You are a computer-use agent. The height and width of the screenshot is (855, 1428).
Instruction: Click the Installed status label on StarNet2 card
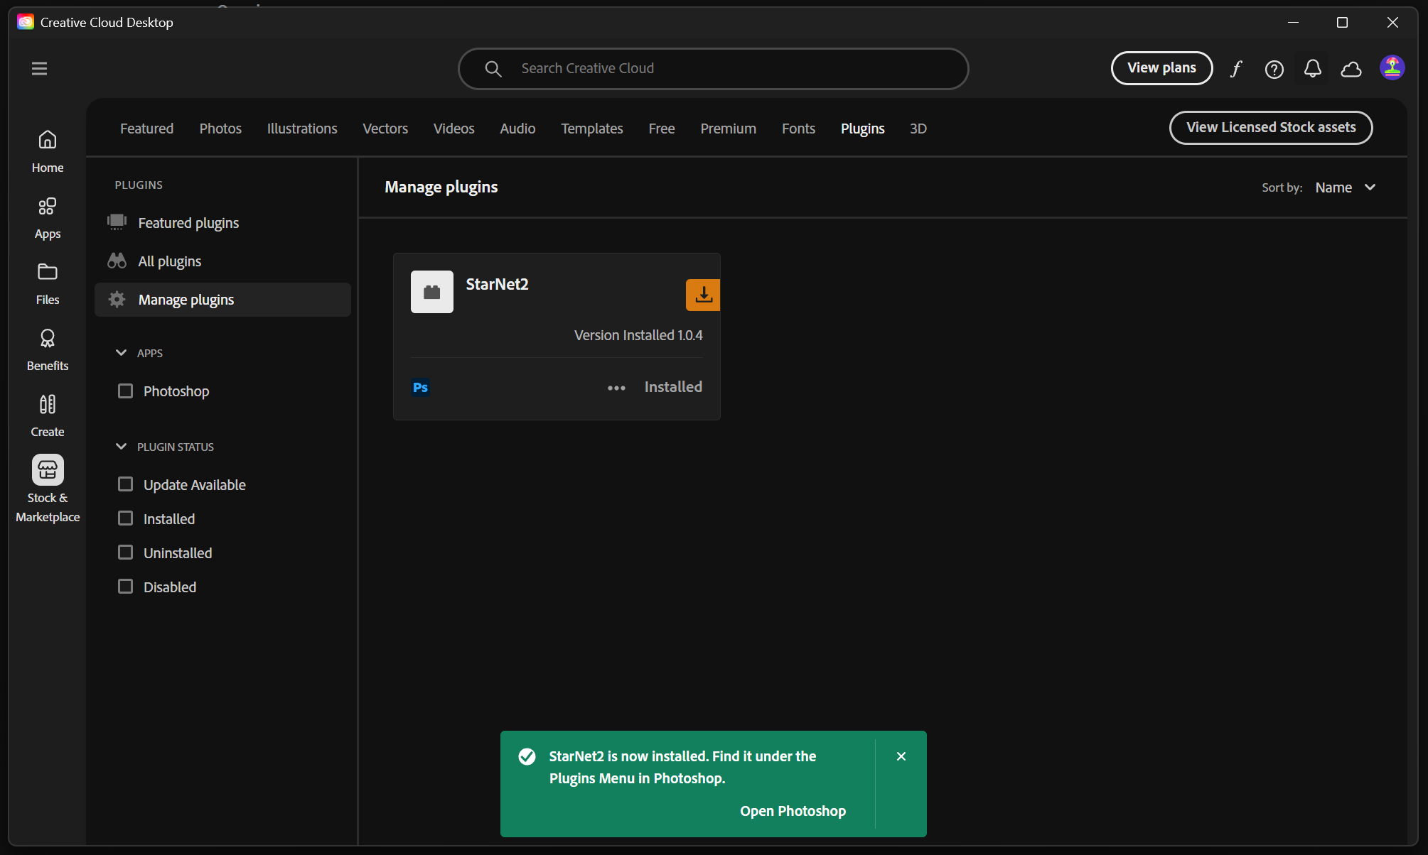tap(673, 387)
